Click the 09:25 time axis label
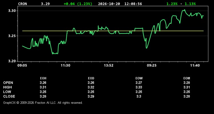 152,66
